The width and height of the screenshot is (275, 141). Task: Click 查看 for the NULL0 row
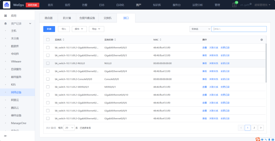pos(205,63)
